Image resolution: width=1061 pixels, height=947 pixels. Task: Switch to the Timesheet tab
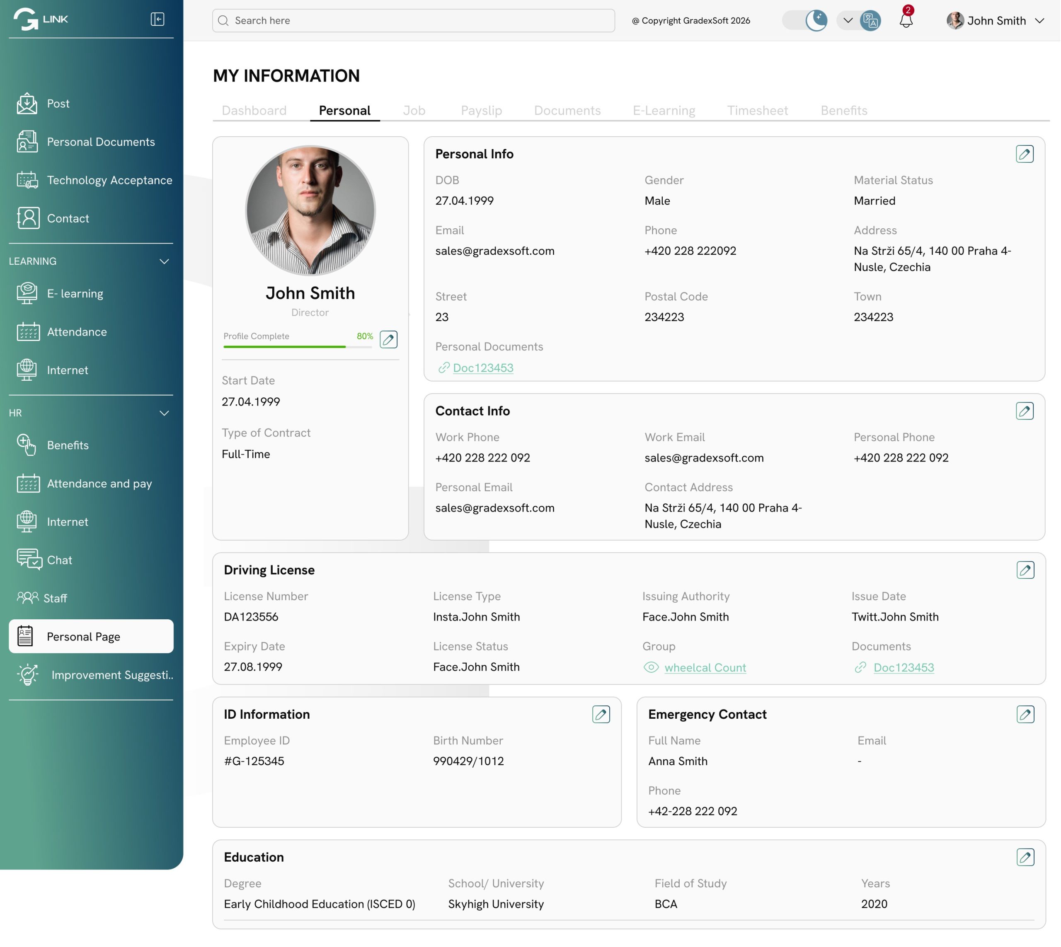(757, 110)
